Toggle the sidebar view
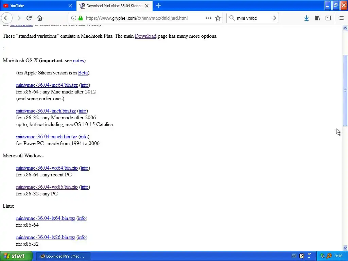The image size is (348, 261). click(x=328, y=18)
